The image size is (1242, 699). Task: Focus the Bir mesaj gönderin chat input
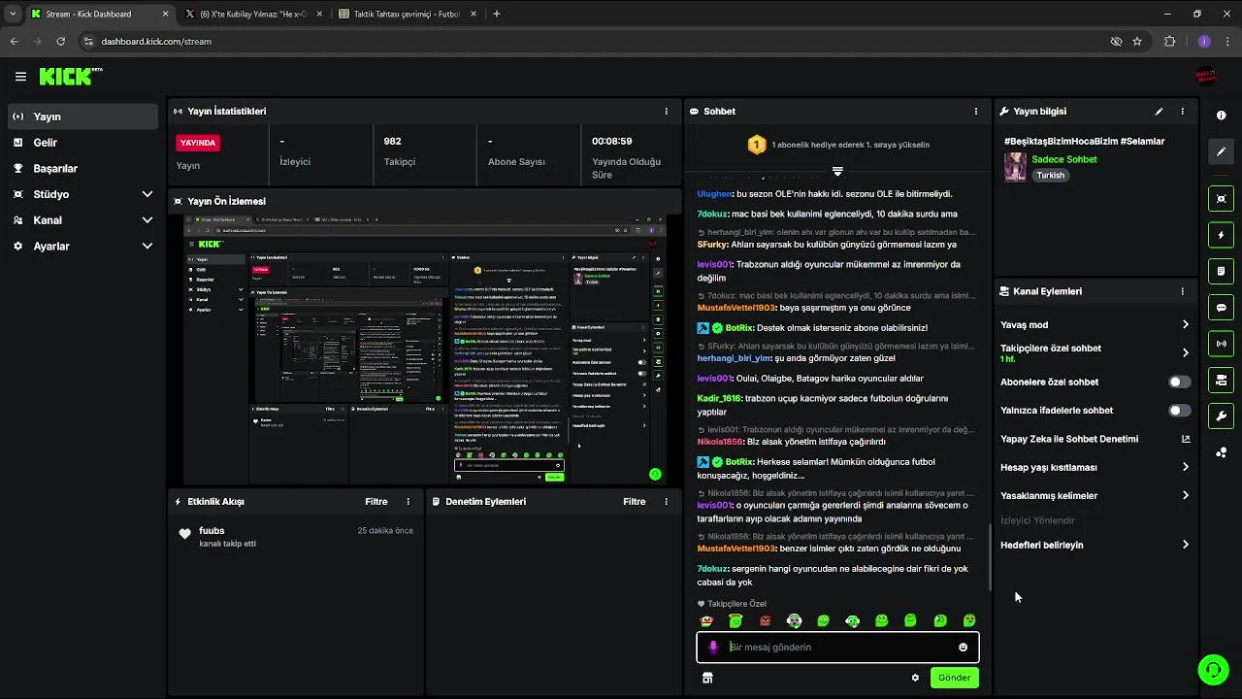pyautogui.click(x=837, y=648)
